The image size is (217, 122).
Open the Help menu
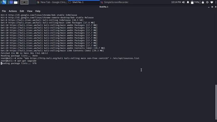click(38, 11)
